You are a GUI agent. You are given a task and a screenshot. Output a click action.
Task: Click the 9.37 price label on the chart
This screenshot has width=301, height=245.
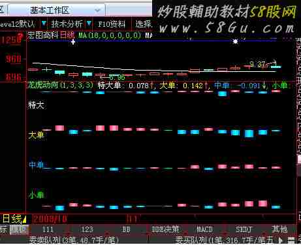click(257, 64)
